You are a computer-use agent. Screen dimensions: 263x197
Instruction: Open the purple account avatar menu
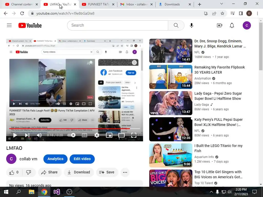coord(247,25)
